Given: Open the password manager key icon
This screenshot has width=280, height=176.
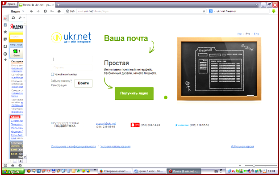Looking at the screenshot, I should (52, 11).
